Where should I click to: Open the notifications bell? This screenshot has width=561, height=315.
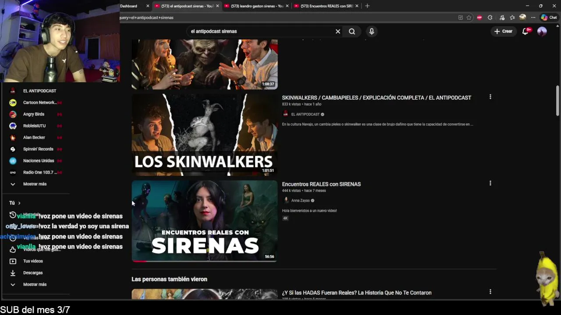(525, 31)
